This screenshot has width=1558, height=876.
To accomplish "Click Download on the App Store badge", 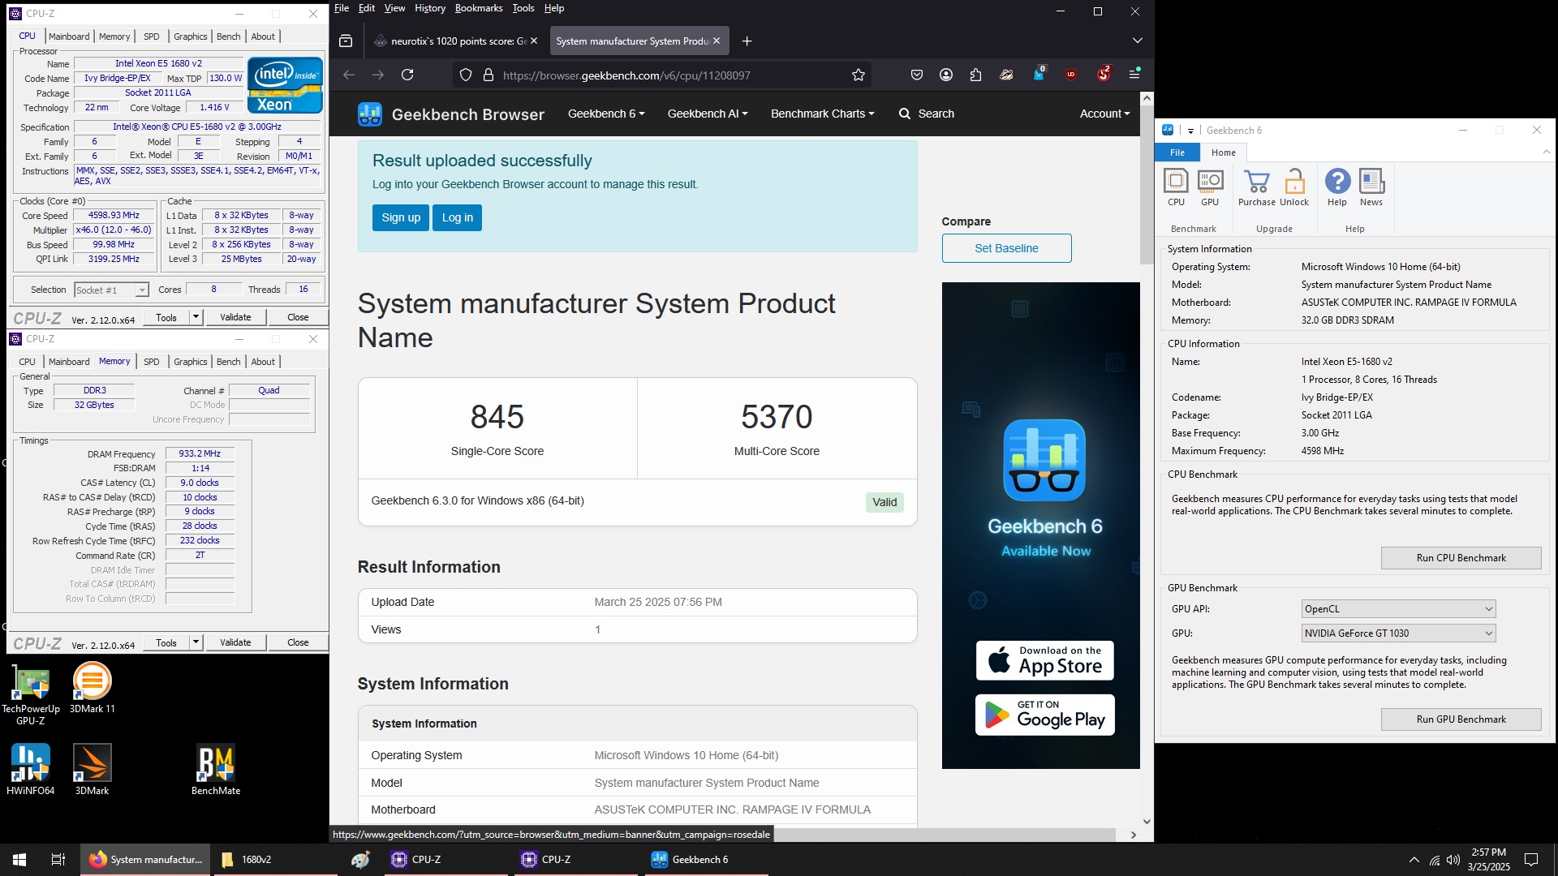I will click(x=1044, y=660).
